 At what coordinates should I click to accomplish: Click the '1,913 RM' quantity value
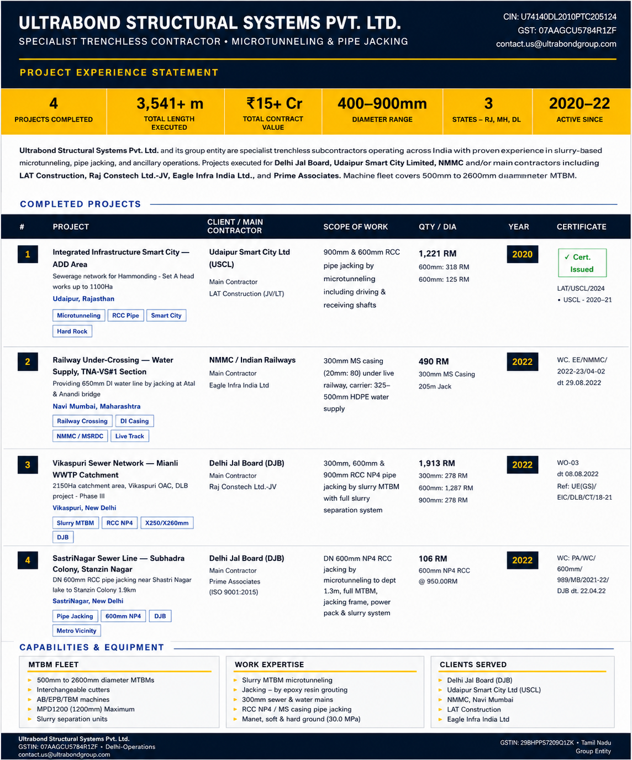[437, 463]
